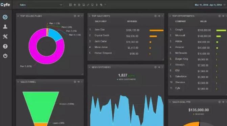
Task: Open settings gear of New Customers widget
Action: [x=155, y=67]
